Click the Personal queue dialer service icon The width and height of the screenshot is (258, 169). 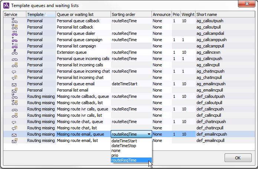pyautogui.click(x=14, y=34)
